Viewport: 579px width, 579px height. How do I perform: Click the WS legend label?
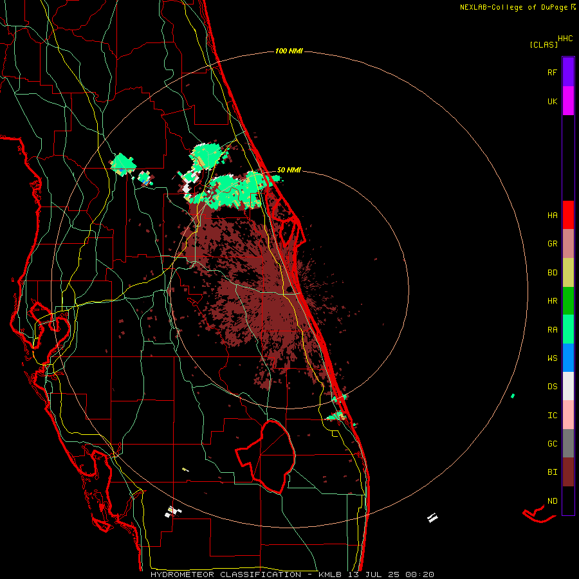(552, 358)
